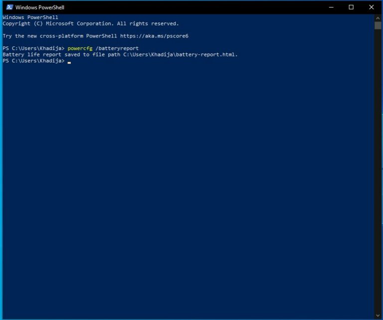Click 'Try the new cross-platform PowerShell' text
383x320 pixels.
click(60, 36)
